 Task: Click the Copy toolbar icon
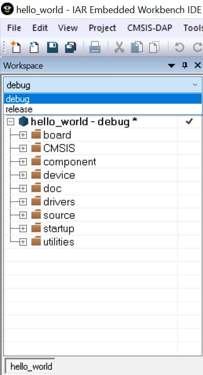(137, 47)
